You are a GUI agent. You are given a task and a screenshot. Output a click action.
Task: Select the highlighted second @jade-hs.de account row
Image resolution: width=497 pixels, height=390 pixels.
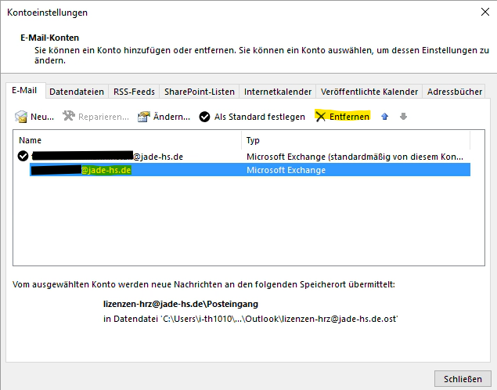pyautogui.click(x=250, y=170)
